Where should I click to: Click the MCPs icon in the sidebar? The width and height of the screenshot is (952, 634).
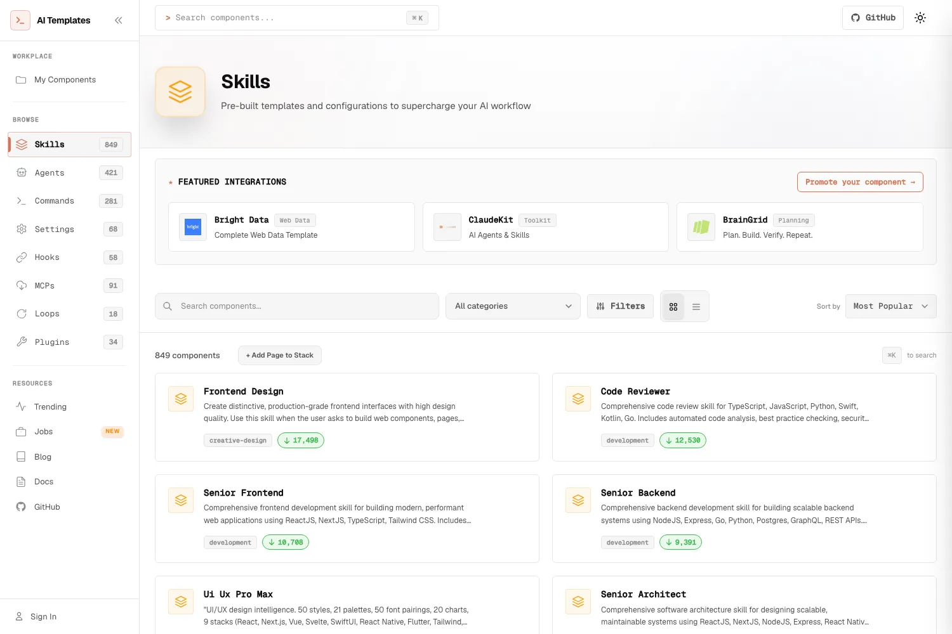click(22, 285)
